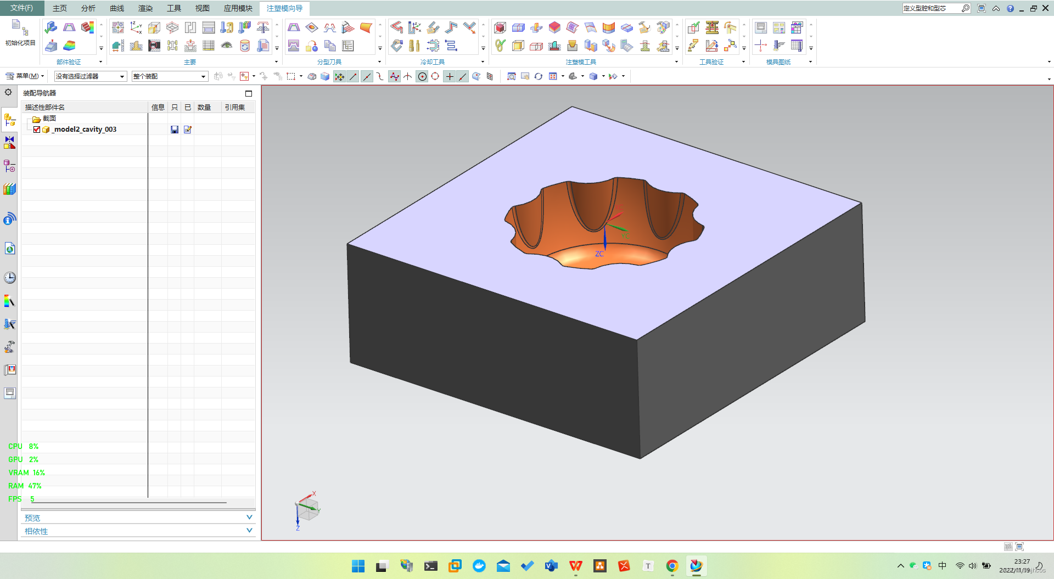The height and width of the screenshot is (579, 1054).
Task: Uncheck the _model2_cavity_003 component checkbox
Action: pyautogui.click(x=37, y=130)
